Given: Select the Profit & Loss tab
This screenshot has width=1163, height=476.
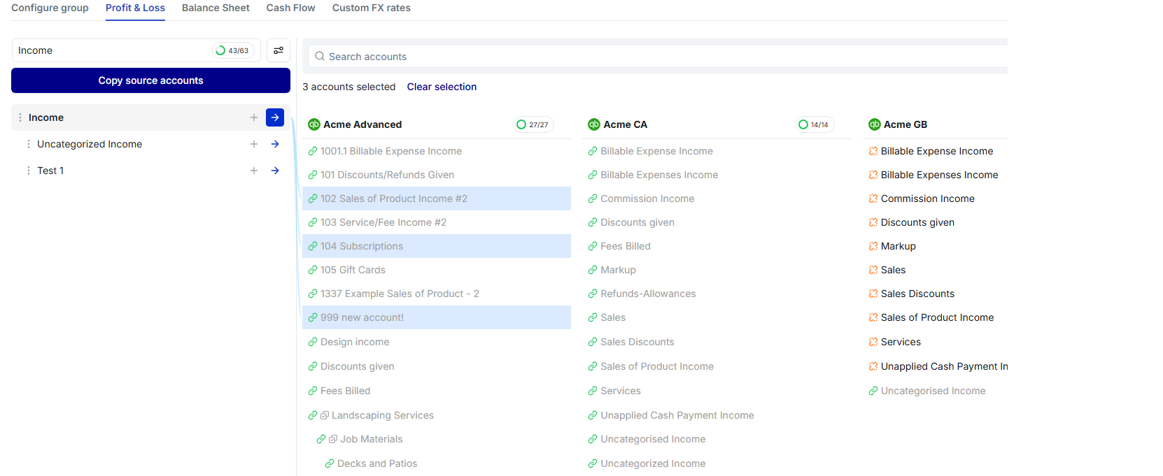Looking at the screenshot, I should pyautogui.click(x=135, y=8).
